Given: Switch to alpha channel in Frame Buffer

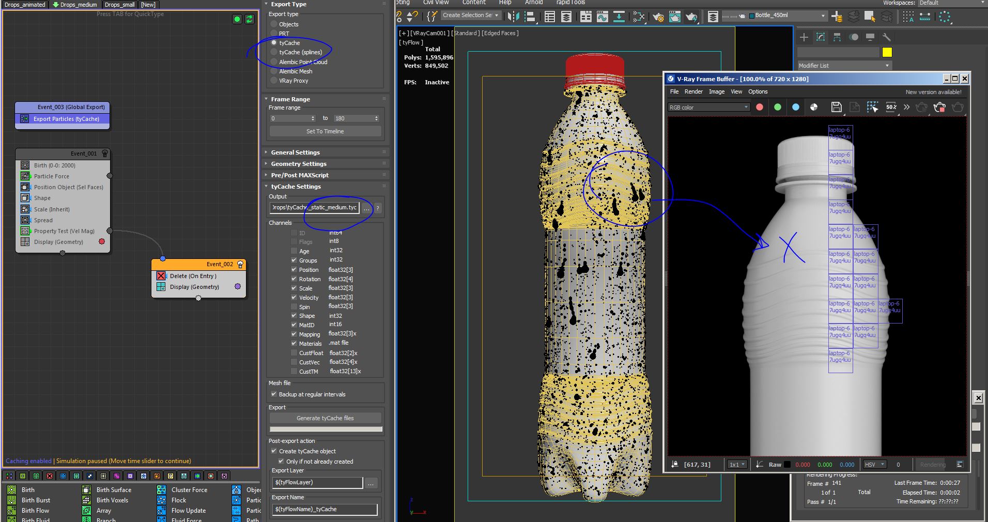Looking at the screenshot, I should 814,107.
